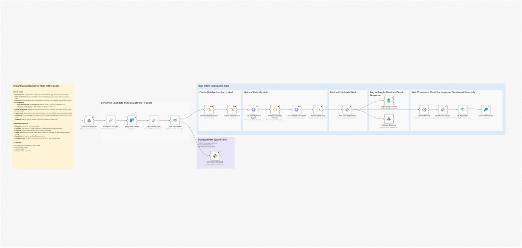
Task: Select the Alert Sales (Standard) Slack node
Action: (215, 156)
